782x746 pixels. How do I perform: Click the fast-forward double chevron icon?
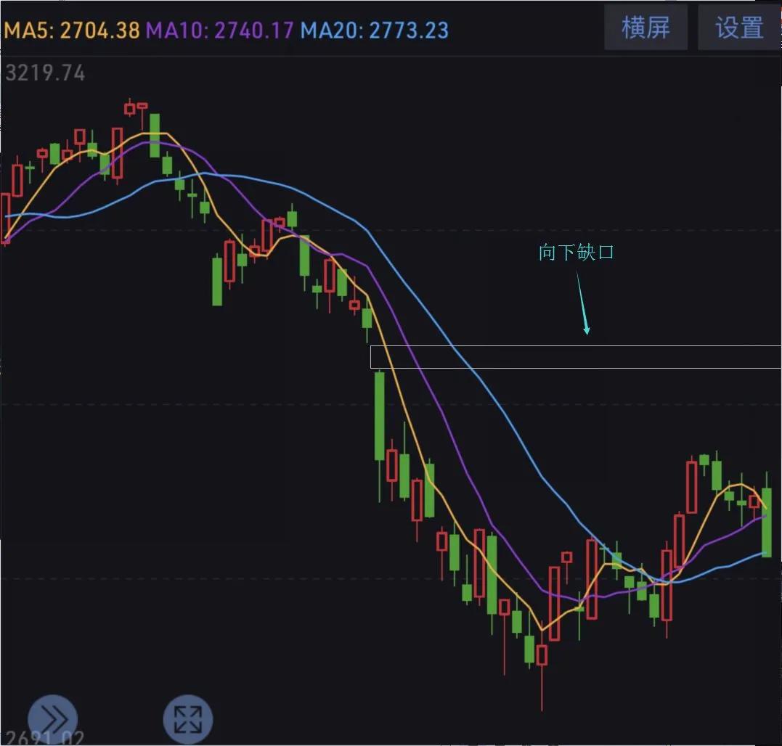[52, 719]
